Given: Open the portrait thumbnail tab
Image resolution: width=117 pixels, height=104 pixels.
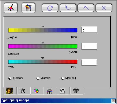Looking at the screenshot, I should 10,91.
